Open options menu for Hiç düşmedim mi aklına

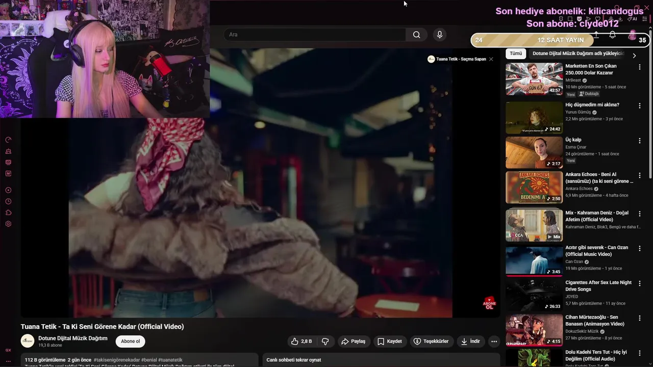pyautogui.click(x=639, y=106)
